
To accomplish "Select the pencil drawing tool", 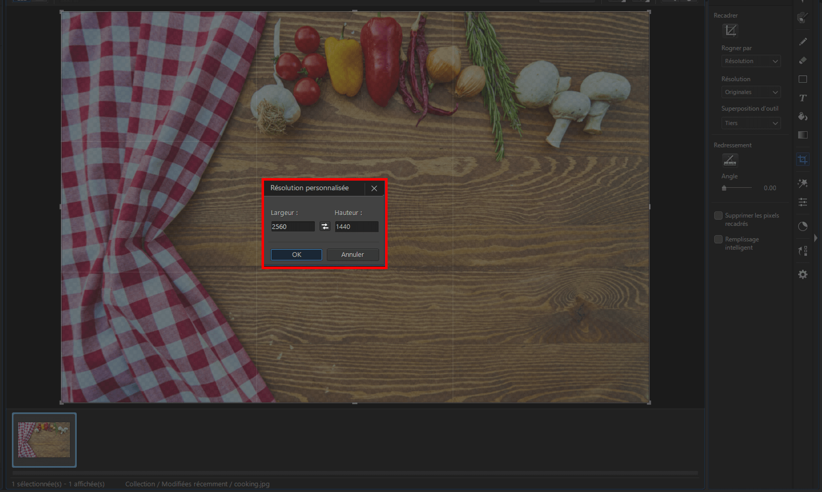I will 803,42.
